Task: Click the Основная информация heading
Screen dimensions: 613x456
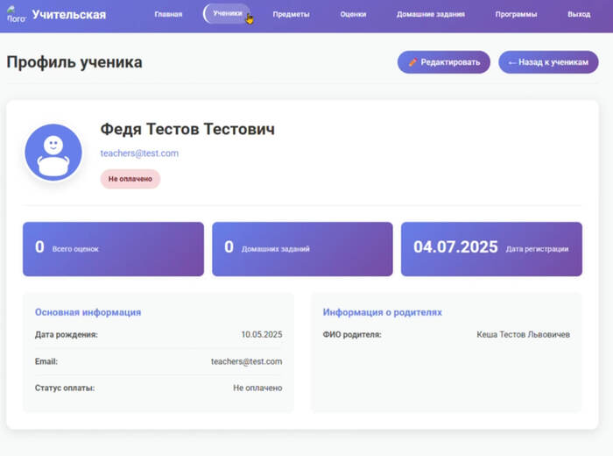Action: (x=88, y=312)
